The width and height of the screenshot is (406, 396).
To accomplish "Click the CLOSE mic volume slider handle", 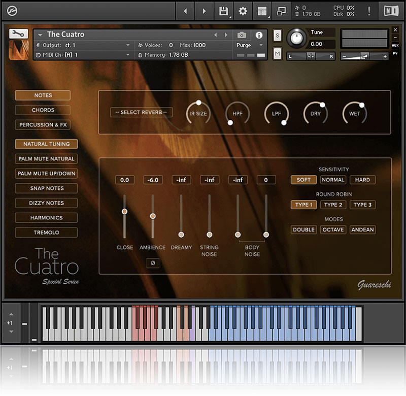I will [124, 211].
